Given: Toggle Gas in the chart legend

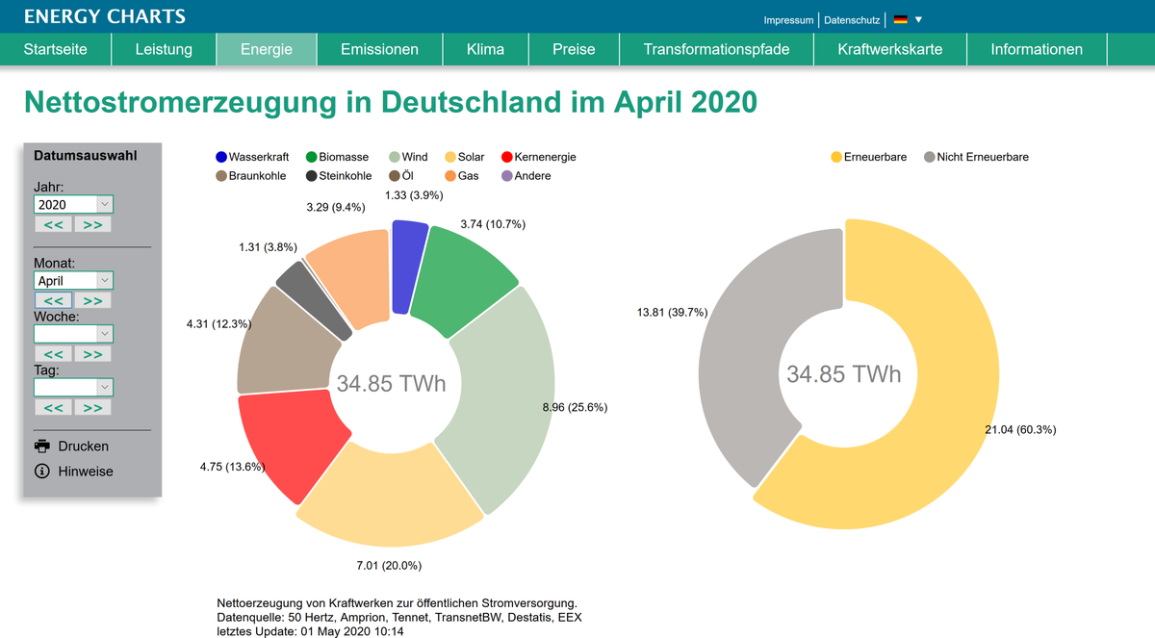Looking at the screenshot, I should tap(462, 176).
